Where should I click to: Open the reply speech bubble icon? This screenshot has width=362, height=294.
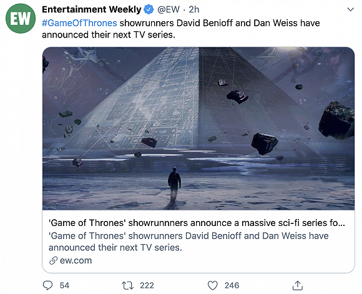(x=48, y=285)
